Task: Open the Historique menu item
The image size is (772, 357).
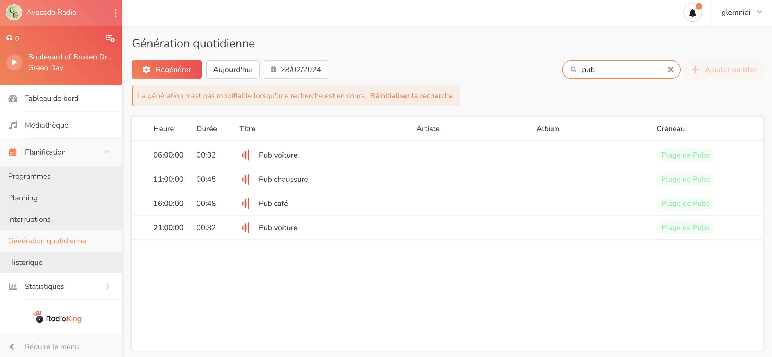Action: coord(25,262)
